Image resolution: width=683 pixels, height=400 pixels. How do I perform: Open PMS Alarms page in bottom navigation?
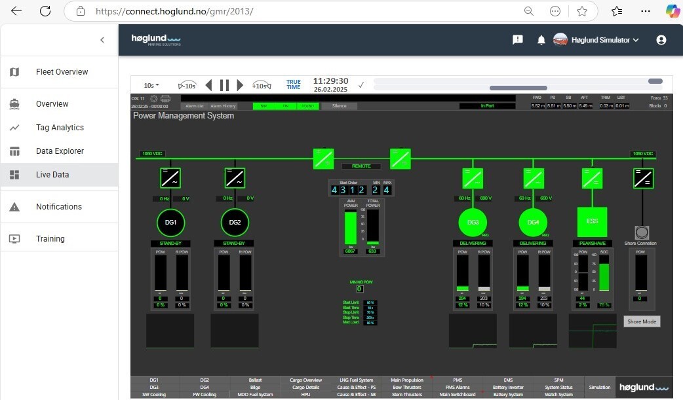pyautogui.click(x=458, y=388)
